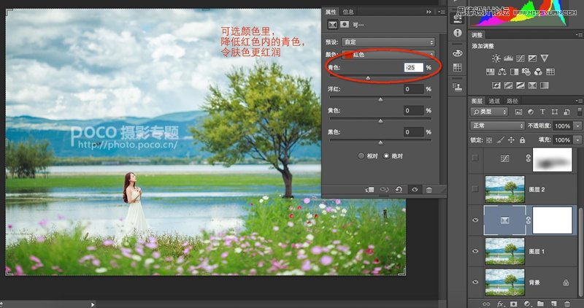Select the 绝对 (Absolute) radio option
The image size is (584, 308).
pos(386,156)
